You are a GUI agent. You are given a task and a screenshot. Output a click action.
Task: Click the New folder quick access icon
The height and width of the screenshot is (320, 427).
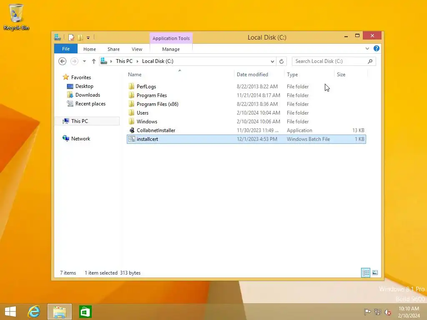click(80, 37)
